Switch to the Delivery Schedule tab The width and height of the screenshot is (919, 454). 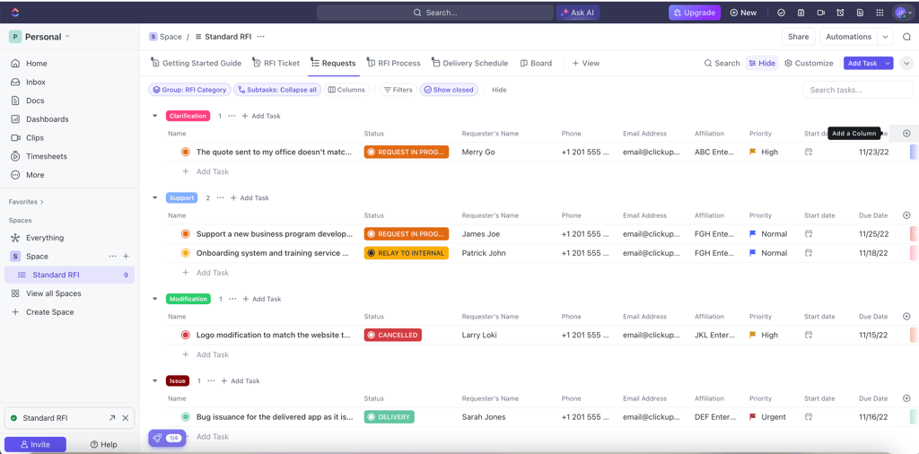469,64
